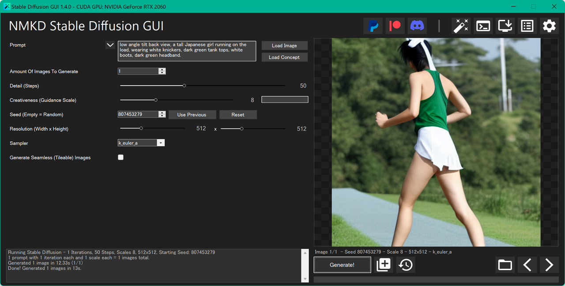Collapse the Prompt field chevron
Viewport: 565px width, 286px height.
(110, 45)
